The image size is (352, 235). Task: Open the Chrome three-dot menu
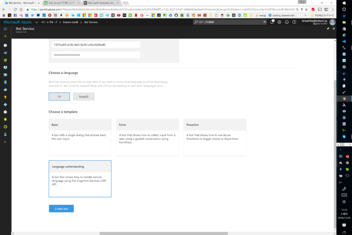(333, 10)
